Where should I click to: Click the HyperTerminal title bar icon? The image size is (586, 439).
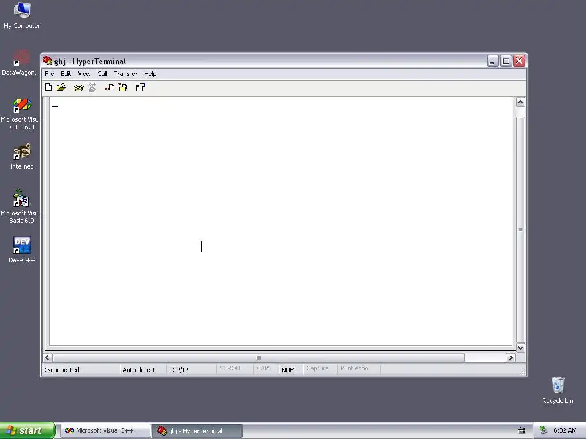[47, 61]
